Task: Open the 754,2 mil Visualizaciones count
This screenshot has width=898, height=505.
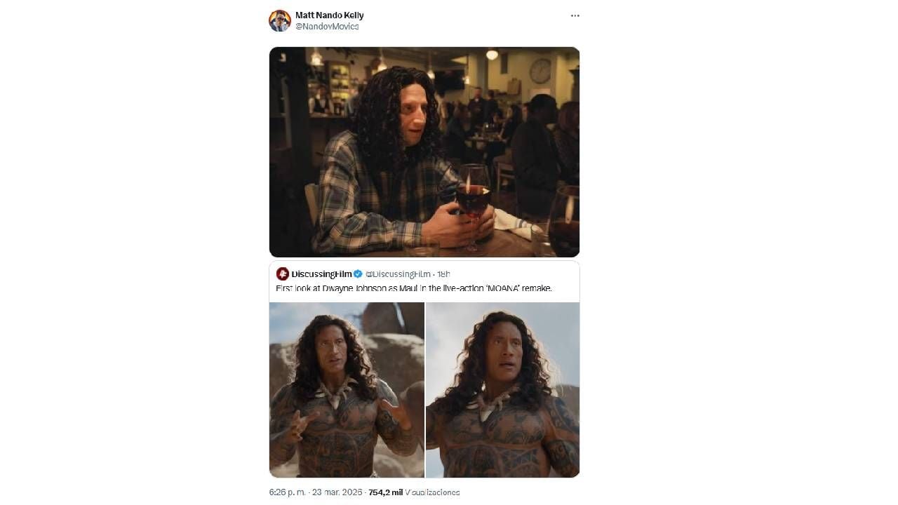Action: (x=414, y=492)
